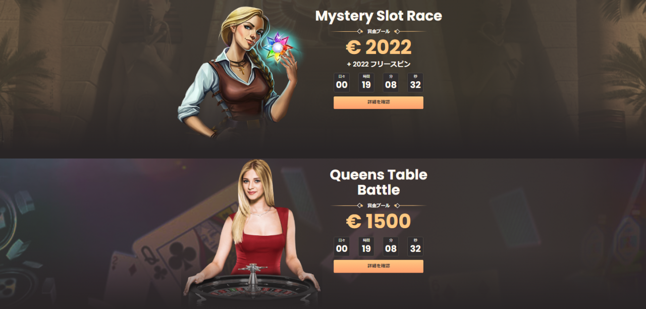Screen dimensions: 646x309
Task: Click the days counter in Slot Race timer
Action: [342, 82]
